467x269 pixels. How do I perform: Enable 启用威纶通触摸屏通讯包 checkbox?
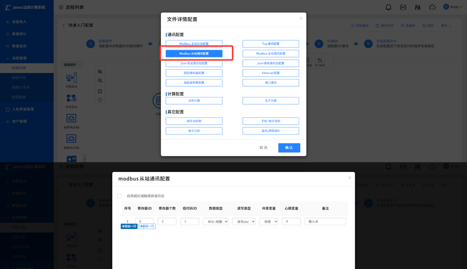119,196
